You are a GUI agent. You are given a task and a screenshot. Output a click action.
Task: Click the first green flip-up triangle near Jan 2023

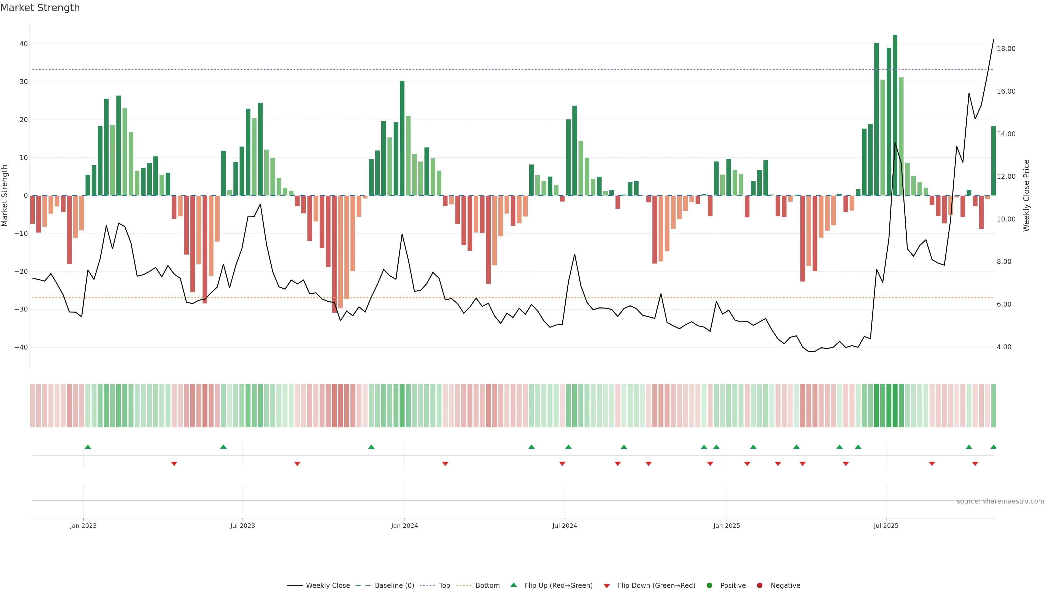[88, 447]
